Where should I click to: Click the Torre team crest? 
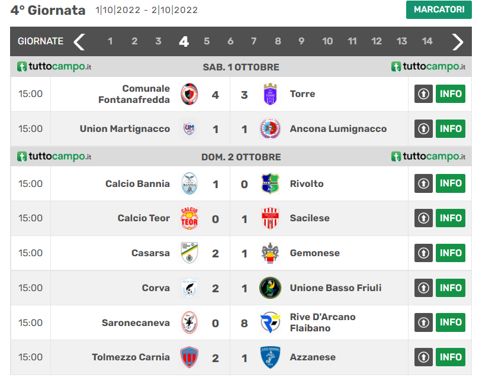pyautogui.click(x=270, y=94)
